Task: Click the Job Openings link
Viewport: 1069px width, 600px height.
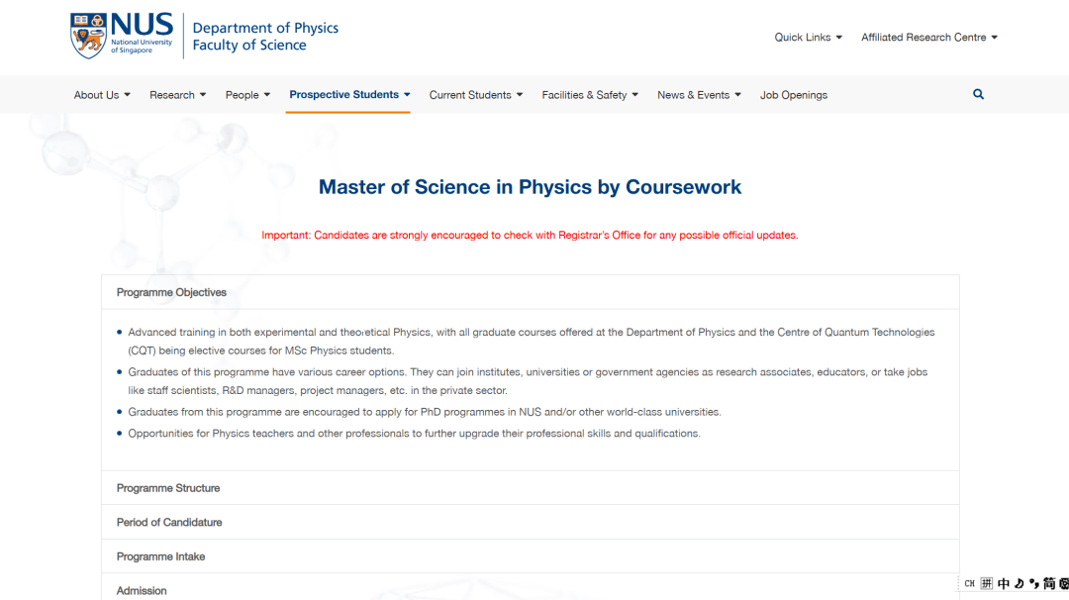Action: (x=793, y=95)
